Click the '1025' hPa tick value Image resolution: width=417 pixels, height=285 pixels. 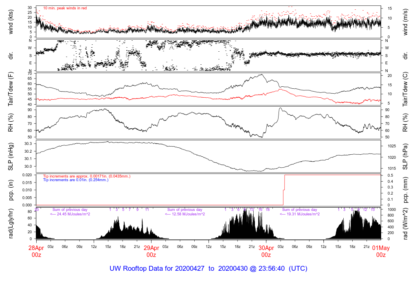point(391,146)
